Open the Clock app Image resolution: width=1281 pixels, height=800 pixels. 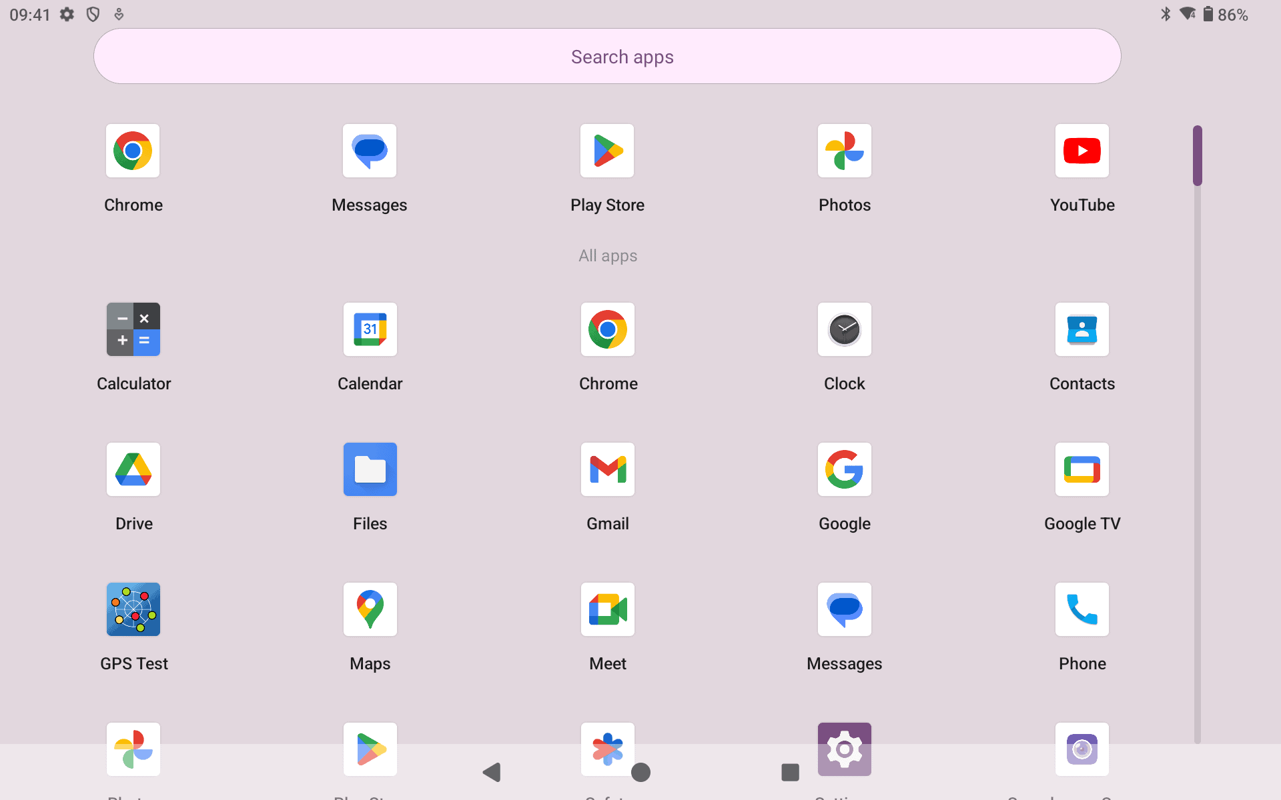click(x=845, y=329)
